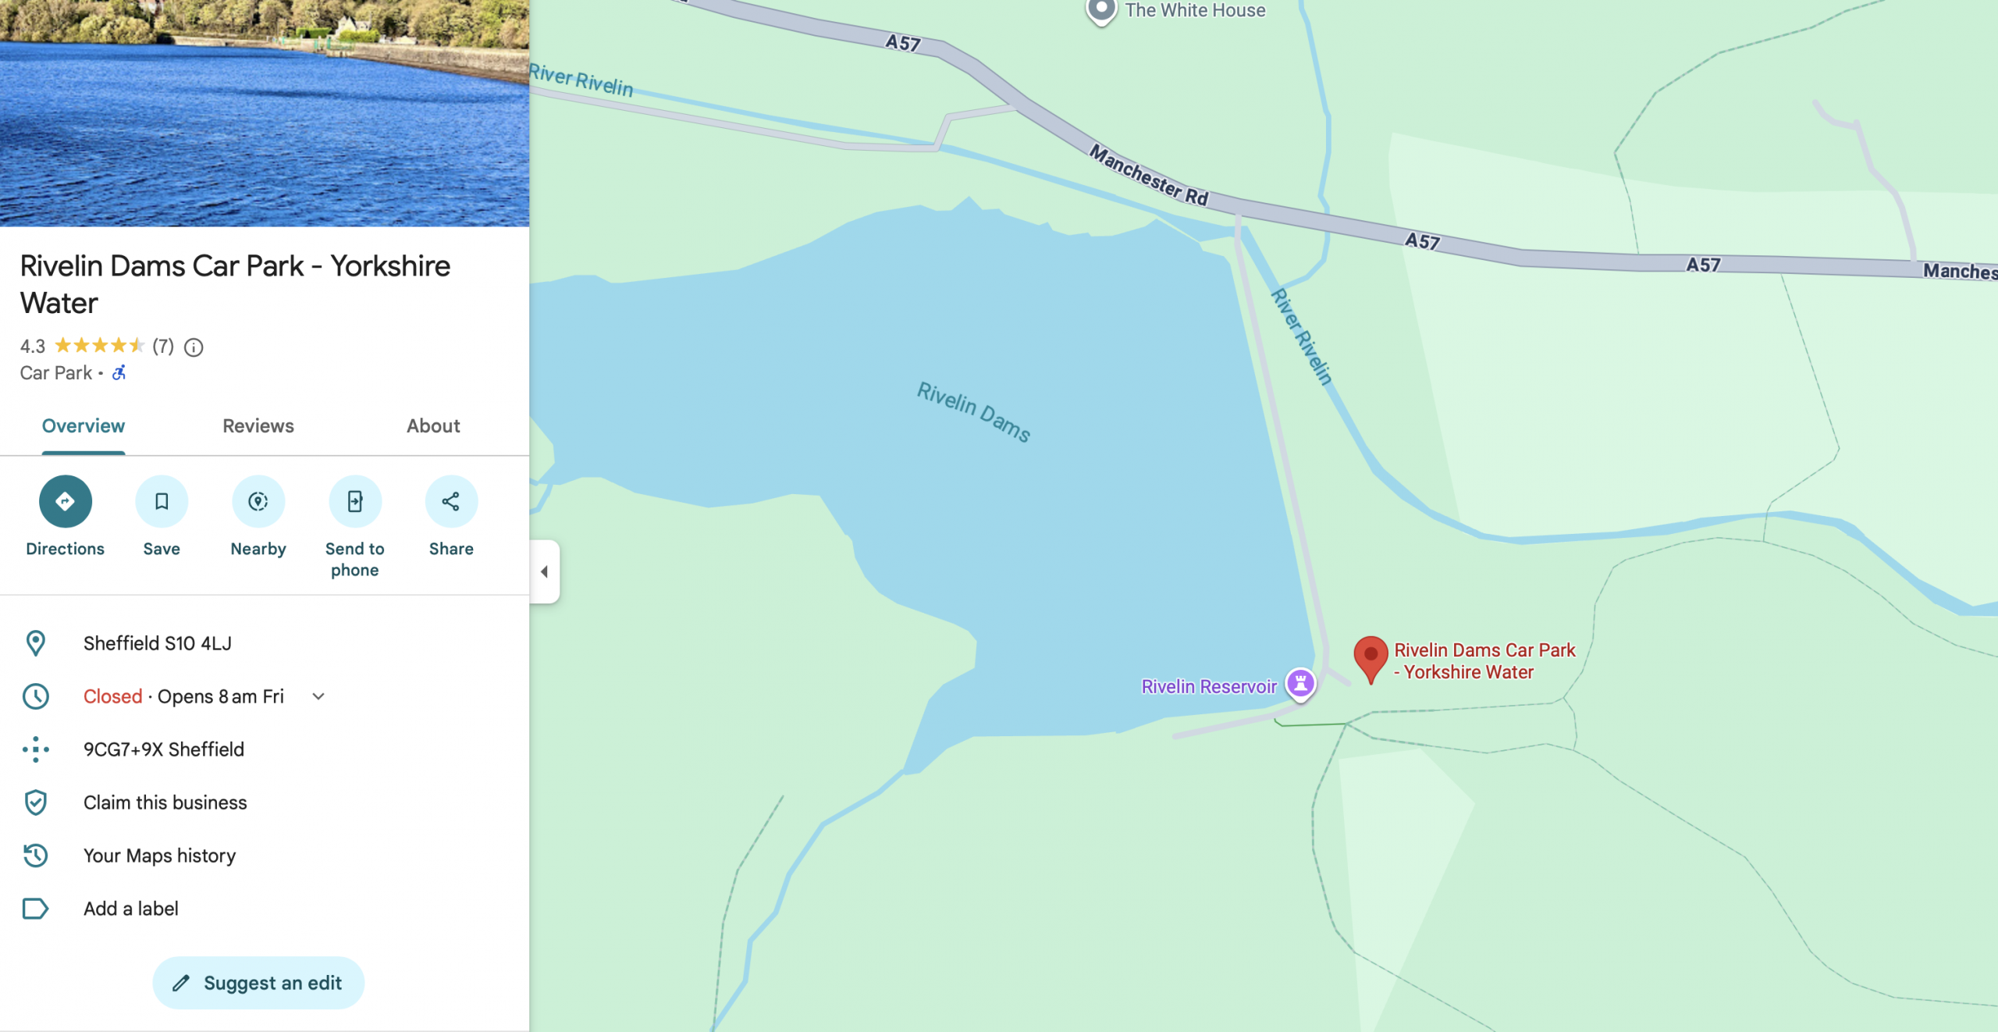Click the red car park map pin

pos(1371,659)
